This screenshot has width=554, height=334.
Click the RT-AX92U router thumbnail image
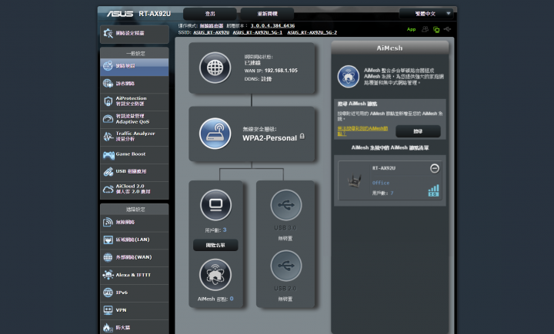click(x=355, y=181)
